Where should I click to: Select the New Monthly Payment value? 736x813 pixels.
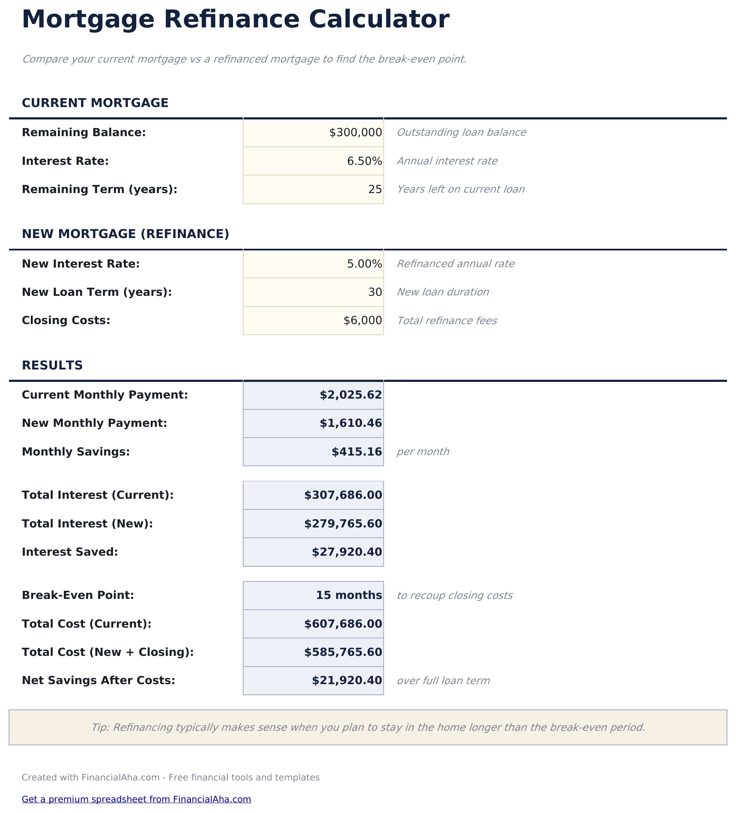click(x=313, y=423)
